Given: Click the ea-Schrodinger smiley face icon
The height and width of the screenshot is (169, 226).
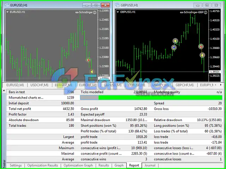Looking at the screenshot, I should [x=95, y=12].
